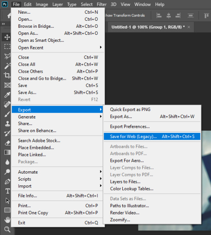Open Export Preferences...
The height and width of the screenshot is (235, 211).
tap(152, 126)
